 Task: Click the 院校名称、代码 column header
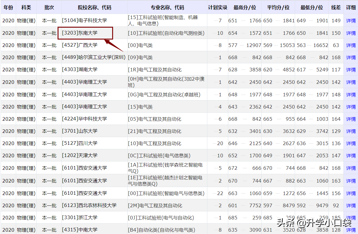click(94, 7)
